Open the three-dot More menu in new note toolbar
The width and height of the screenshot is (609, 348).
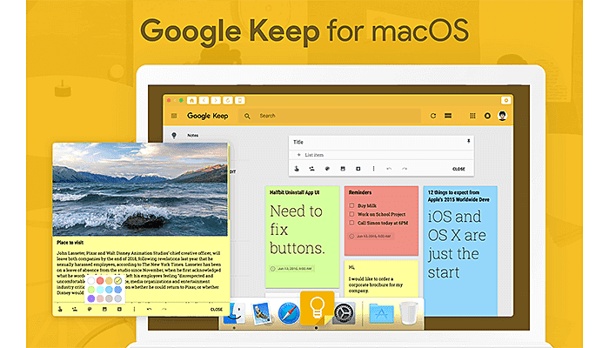point(373,169)
